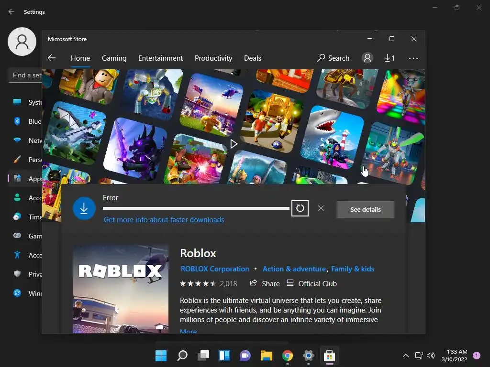This screenshot has width=490, height=367.
Task: Open the ROBLOX Corporation publisher link
Action: pos(215,269)
